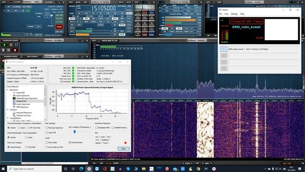Choose Guard Energy time sync tracking
The height and width of the screenshot is (172, 305).
(x=9, y=147)
